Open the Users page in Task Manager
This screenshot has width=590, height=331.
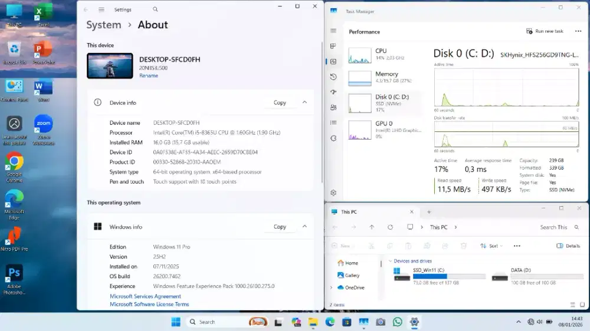tap(333, 107)
